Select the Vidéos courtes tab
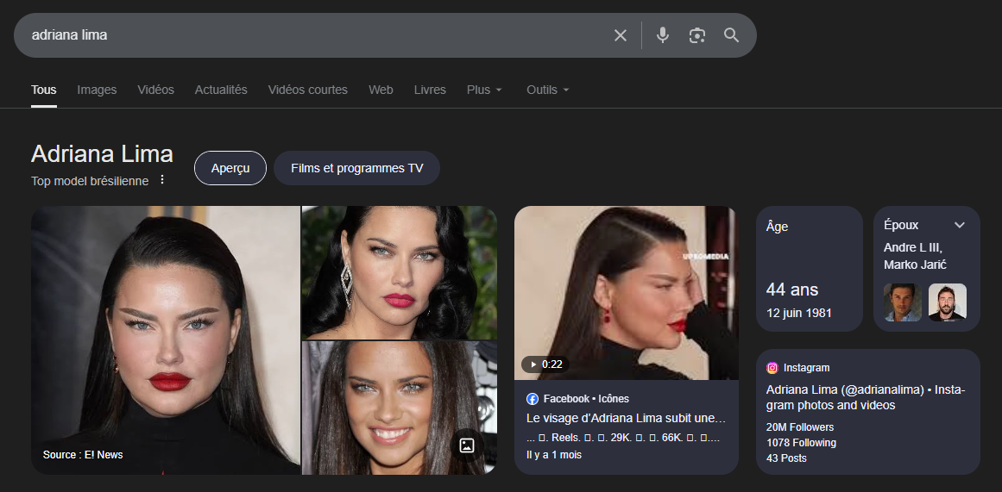Image resolution: width=1002 pixels, height=492 pixels. [307, 90]
